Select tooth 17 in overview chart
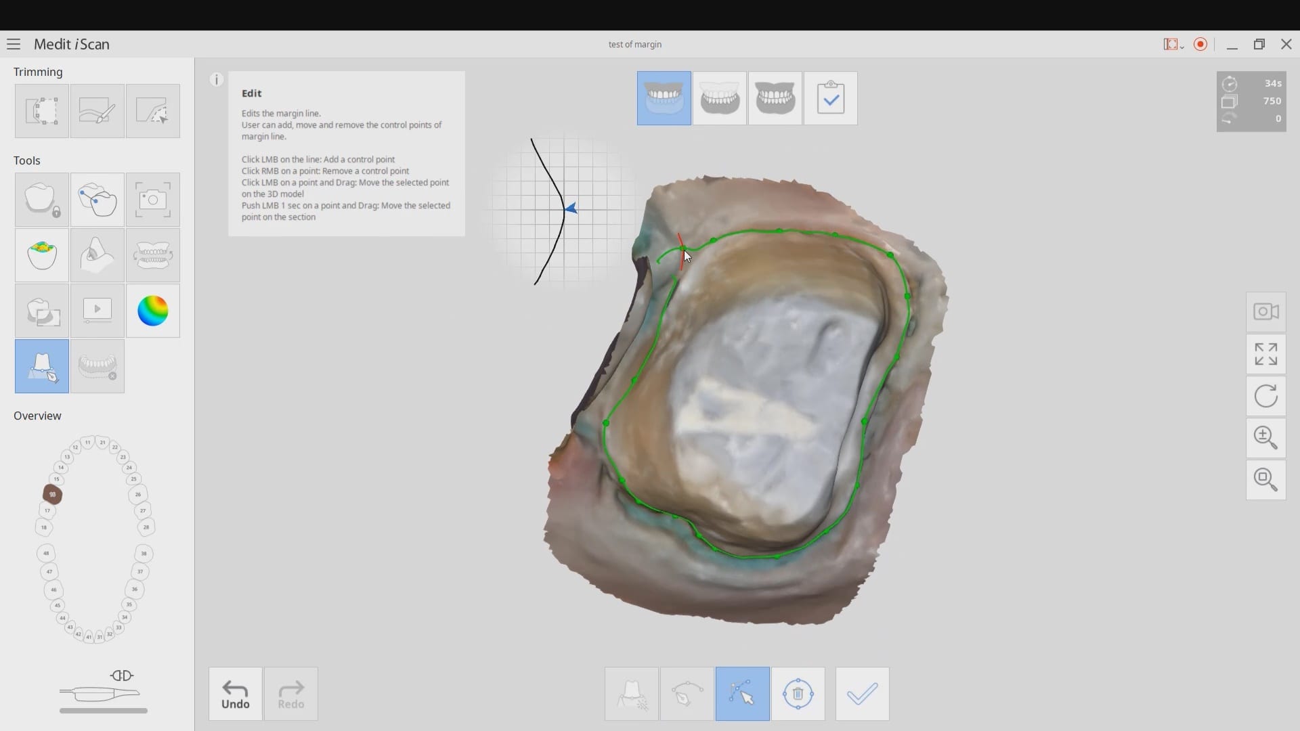The image size is (1300, 731). coord(47,510)
